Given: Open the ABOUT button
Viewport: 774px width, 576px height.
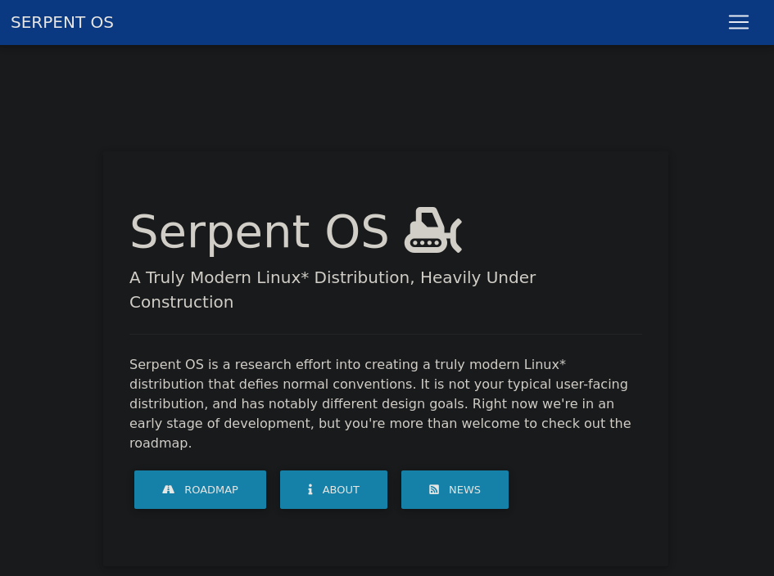Looking at the screenshot, I should coord(333,489).
